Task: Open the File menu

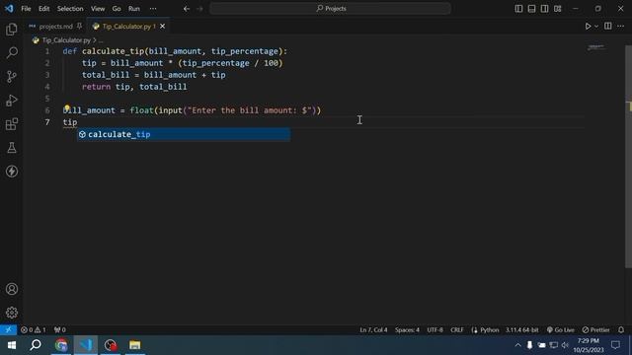Action: click(26, 9)
